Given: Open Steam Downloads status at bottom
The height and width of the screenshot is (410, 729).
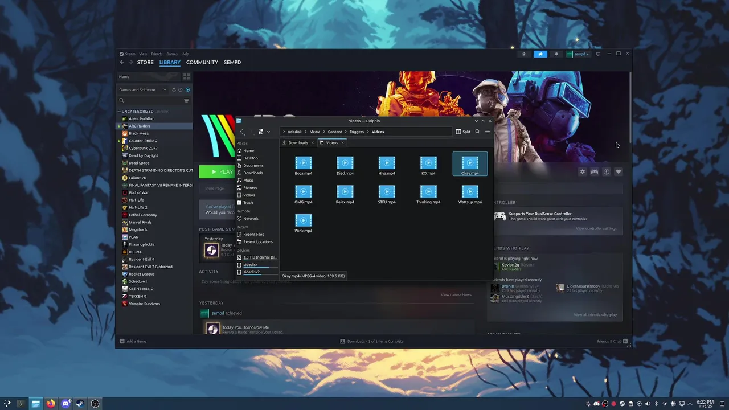Looking at the screenshot, I should 372,341.
